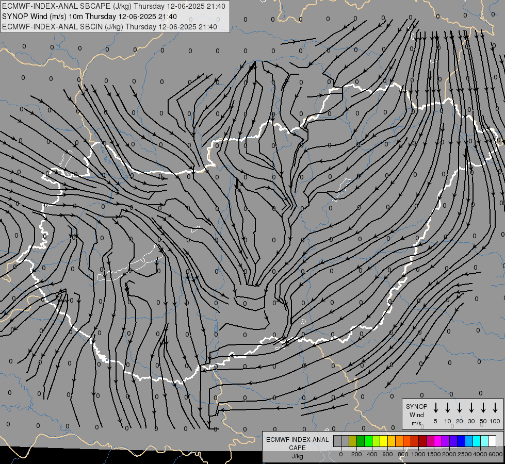The width and height of the screenshot is (505, 464).
Task: Select the cyan CAPE legend swatch
Action: pos(477,441)
